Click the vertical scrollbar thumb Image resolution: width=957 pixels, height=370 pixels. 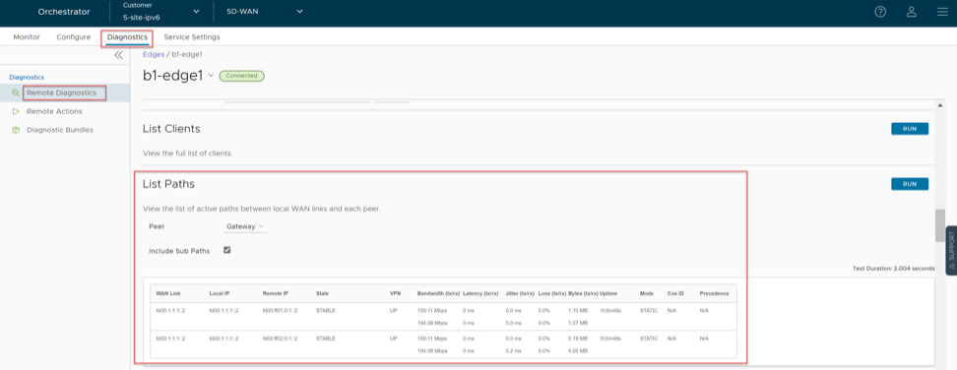(940, 225)
